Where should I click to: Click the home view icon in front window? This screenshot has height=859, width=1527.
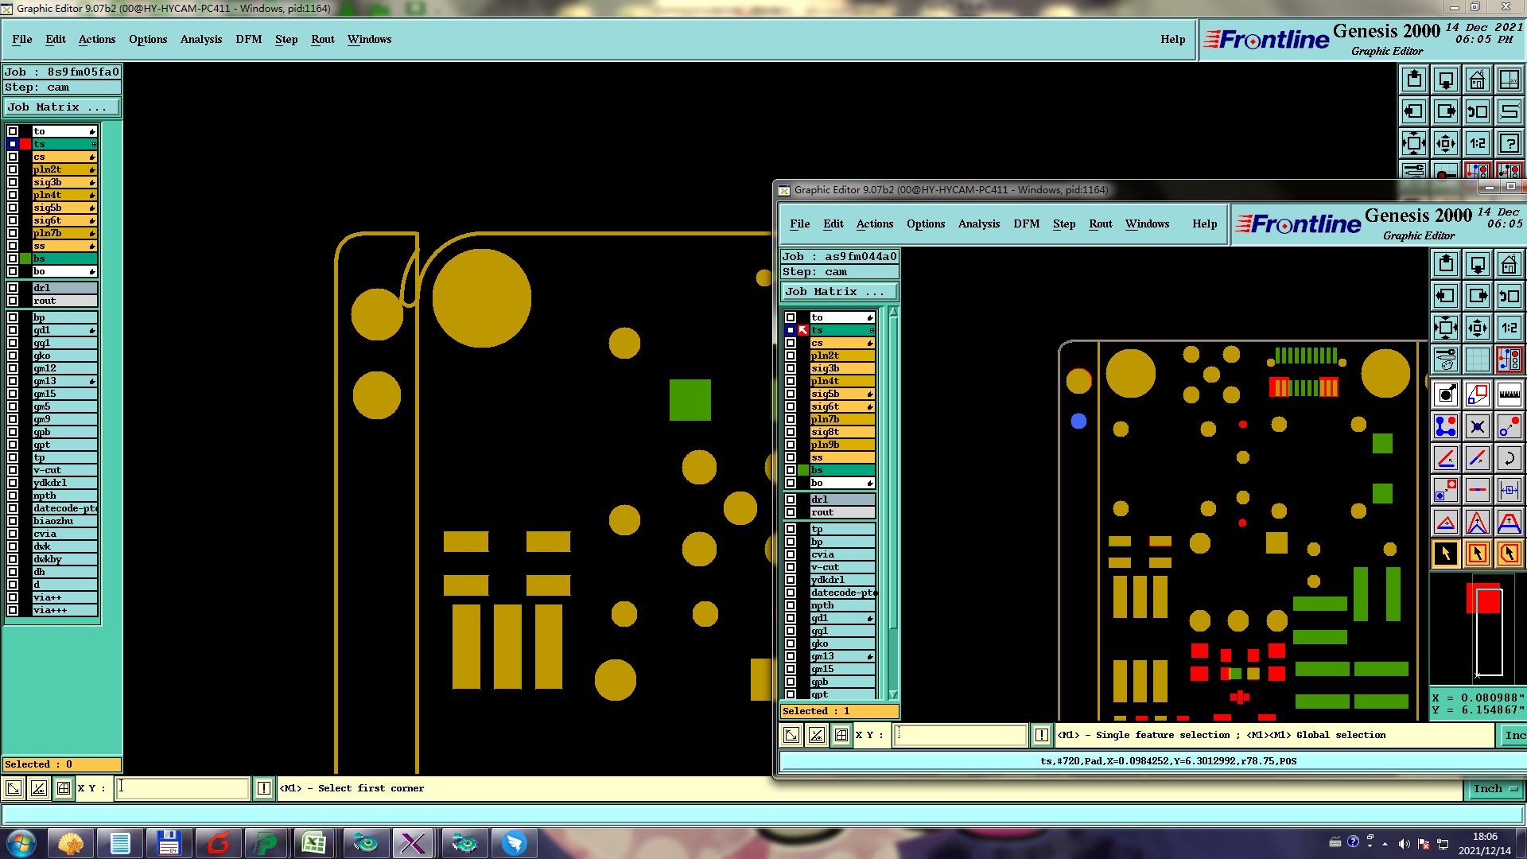[x=1510, y=264]
